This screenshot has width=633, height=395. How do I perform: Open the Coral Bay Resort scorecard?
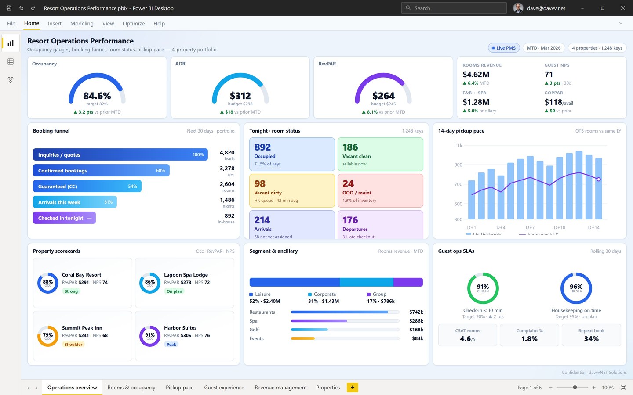click(x=83, y=283)
